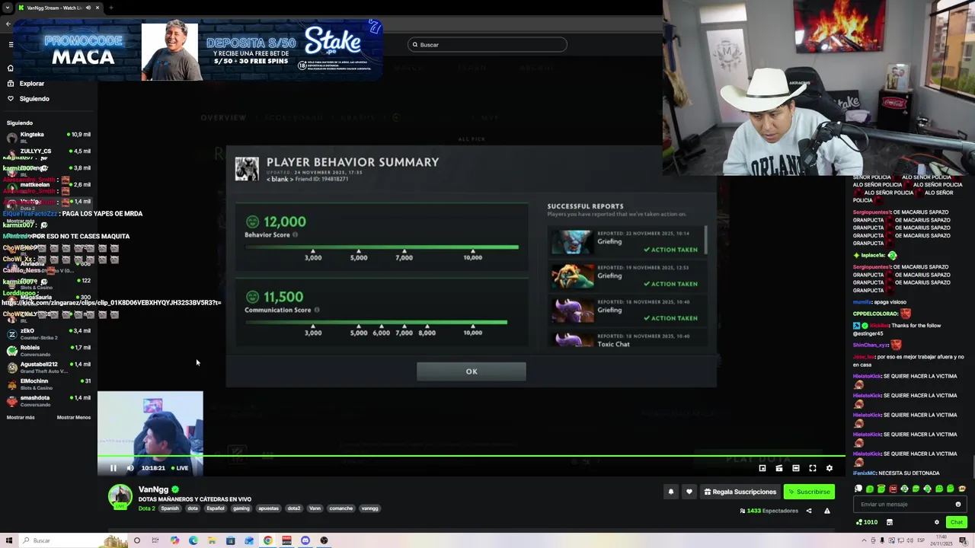Screen dimensions: 975x548
Task: Click the Successful Reports scrollbar
Action: coord(706,240)
